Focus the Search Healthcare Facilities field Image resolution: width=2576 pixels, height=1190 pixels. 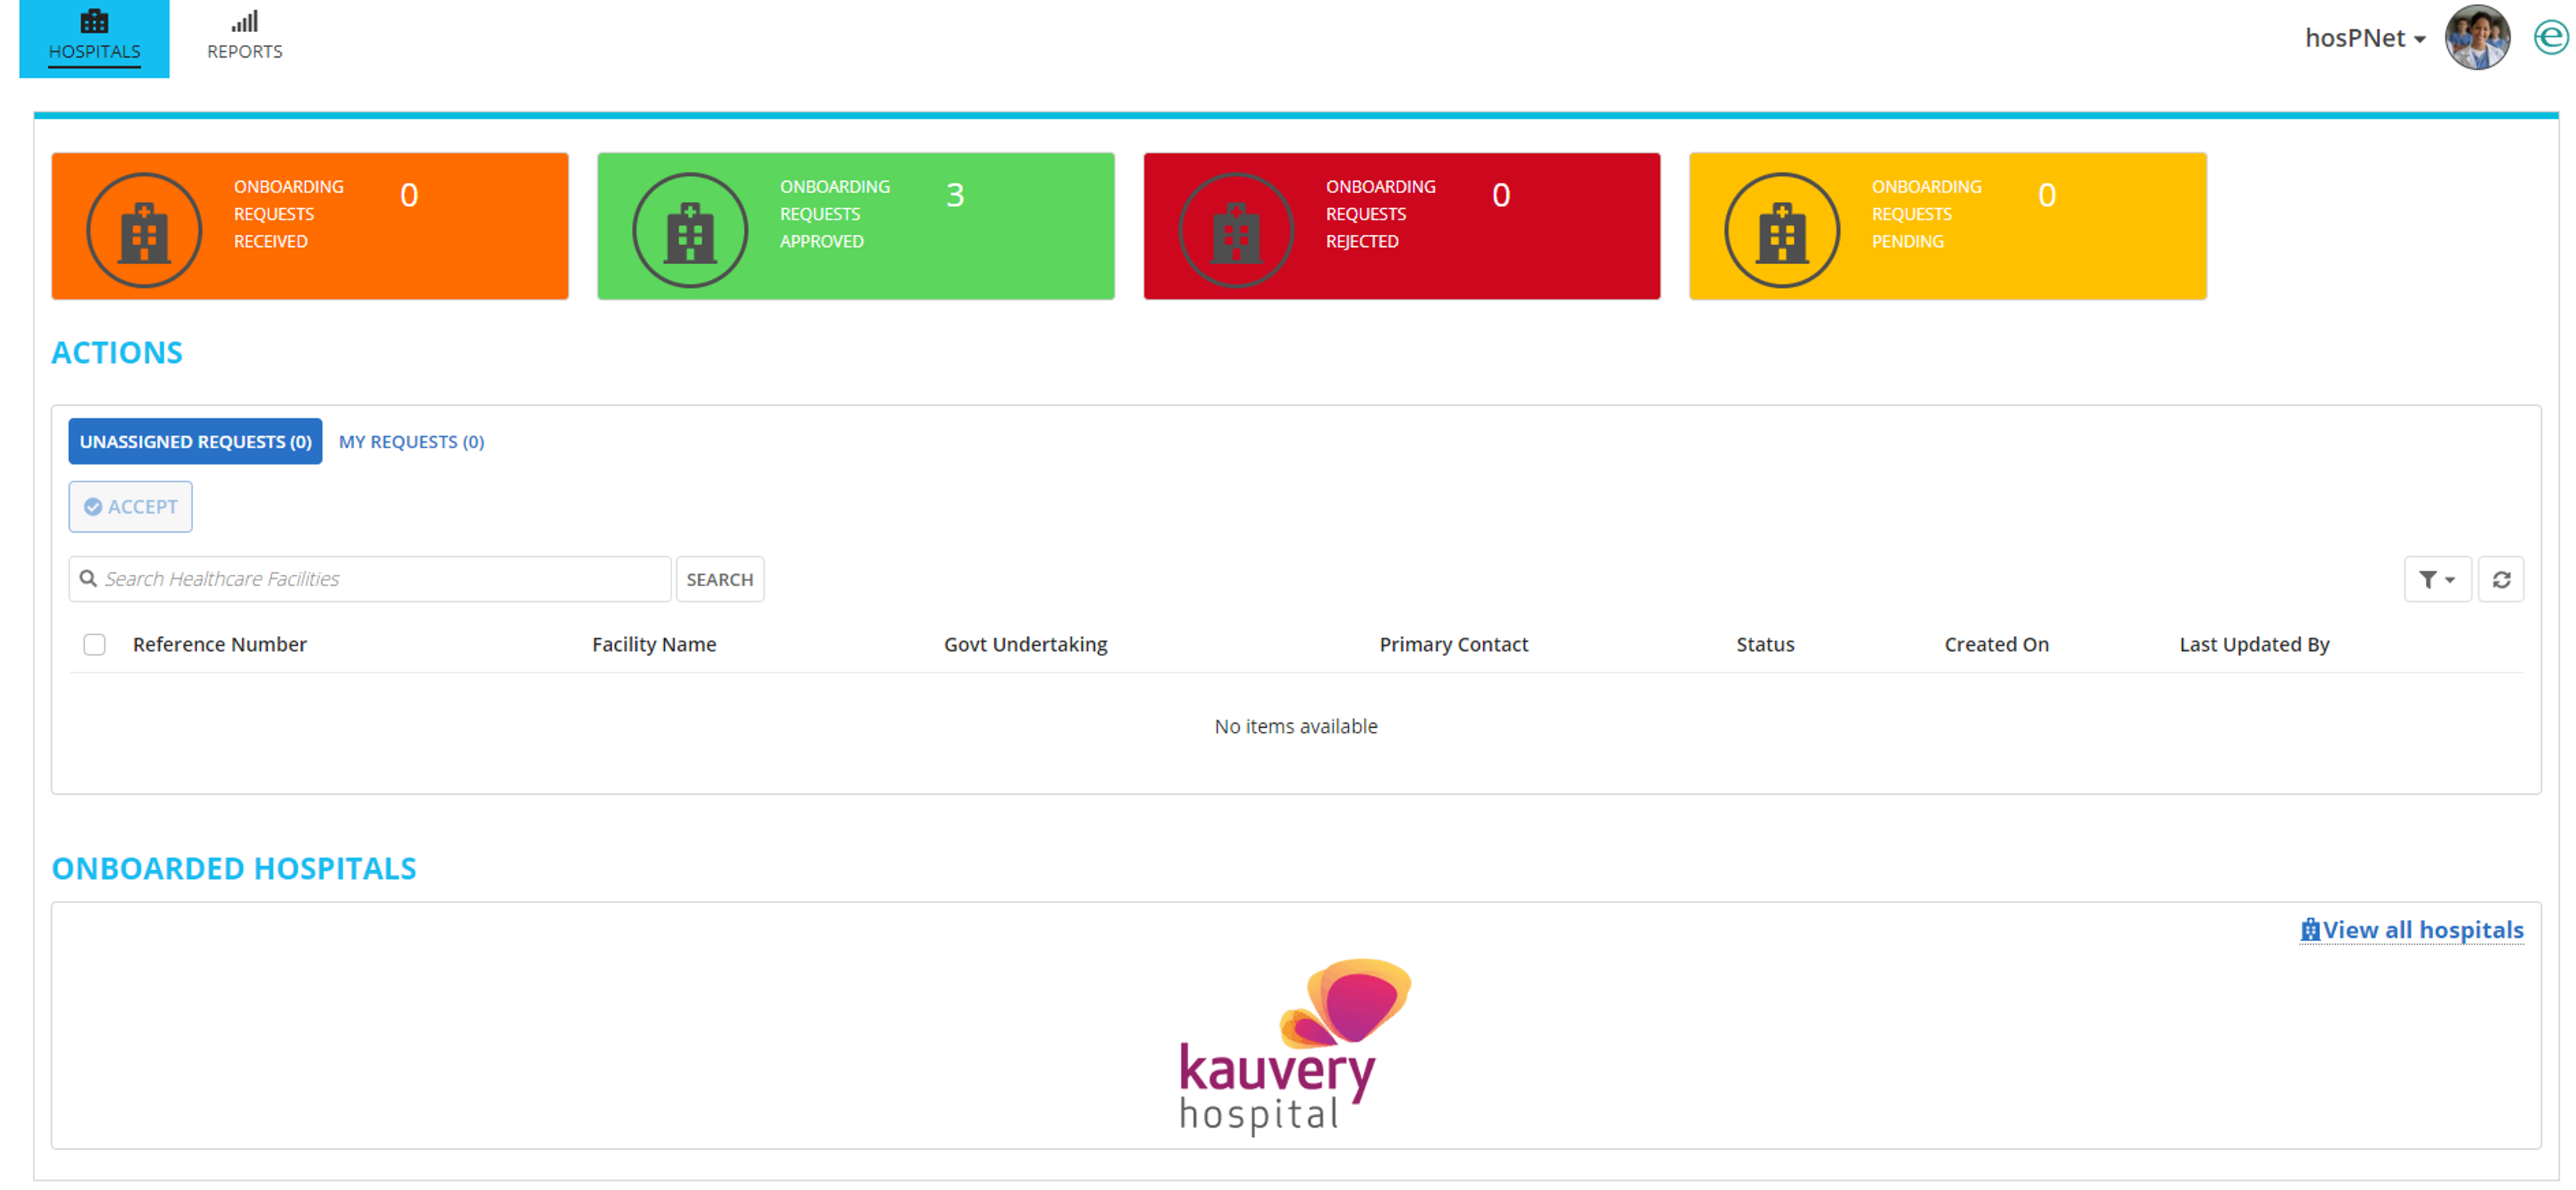[x=370, y=579]
